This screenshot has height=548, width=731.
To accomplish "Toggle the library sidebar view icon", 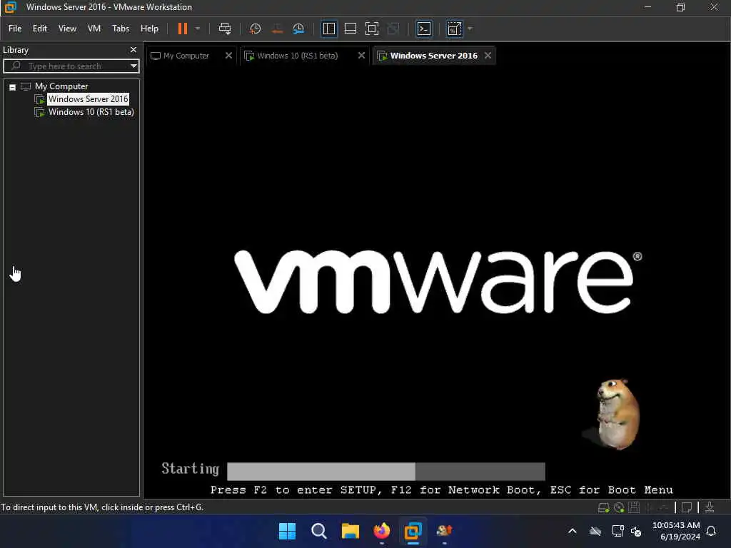I will [329, 29].
